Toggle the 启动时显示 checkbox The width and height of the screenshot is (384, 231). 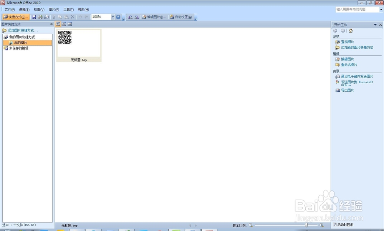pos(335,224)
